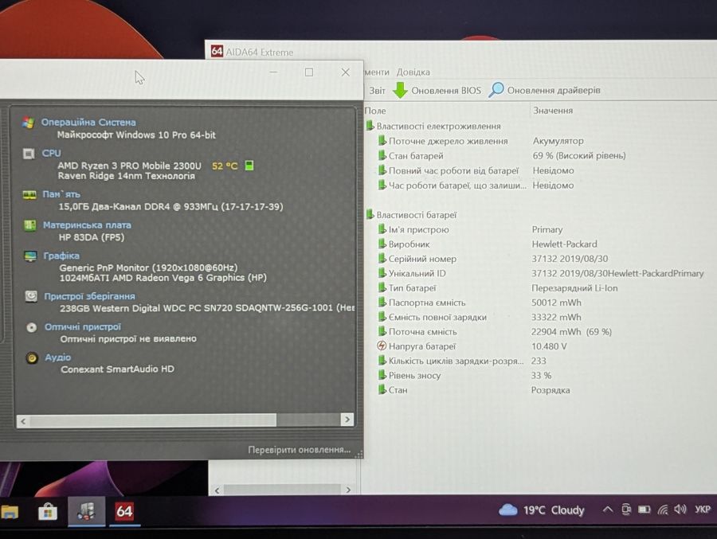The width and height of the screenshot is (717, 539).
Task: Open the Аудіо section link
Action: pos(57,357)
